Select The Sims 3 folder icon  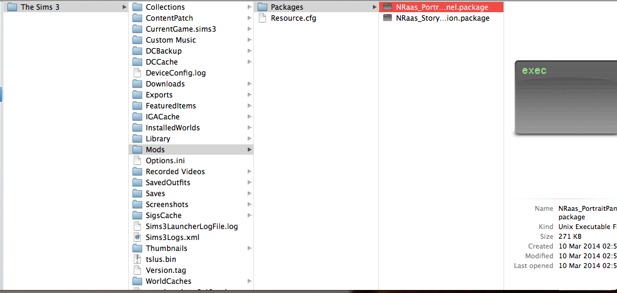[x=12, y=7]
